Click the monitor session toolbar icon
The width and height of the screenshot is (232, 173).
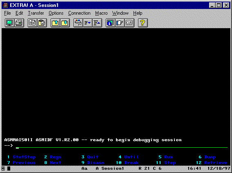click(10, 23)
